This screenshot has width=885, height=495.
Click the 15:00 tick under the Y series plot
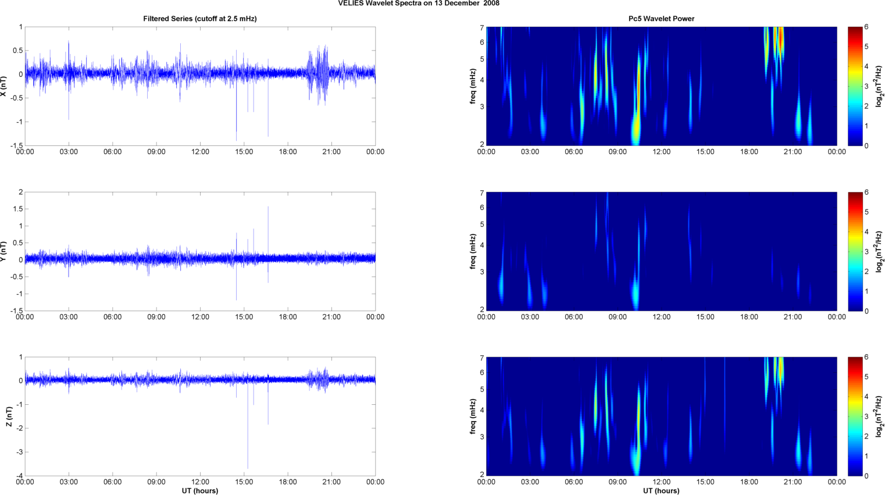[244, 317]
